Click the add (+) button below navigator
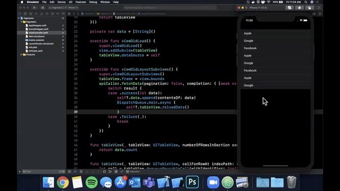 click(20, 171)
